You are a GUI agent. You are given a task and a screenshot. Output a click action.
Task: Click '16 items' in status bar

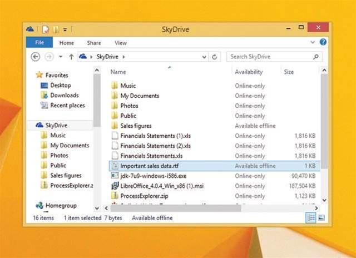(43, 218)
